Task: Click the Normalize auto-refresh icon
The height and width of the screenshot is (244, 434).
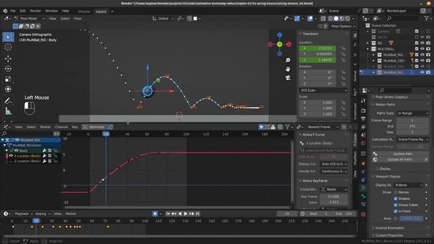Action: [111, 127]
